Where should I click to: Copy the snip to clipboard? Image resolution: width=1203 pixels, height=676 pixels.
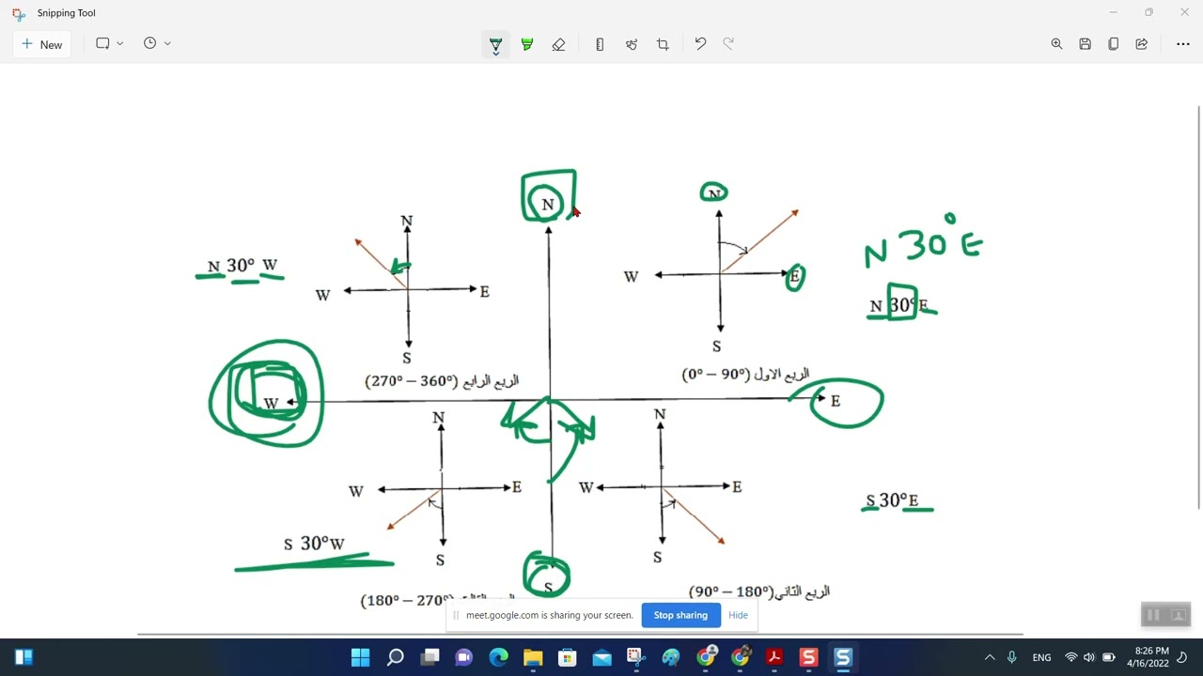[1113, 44]
